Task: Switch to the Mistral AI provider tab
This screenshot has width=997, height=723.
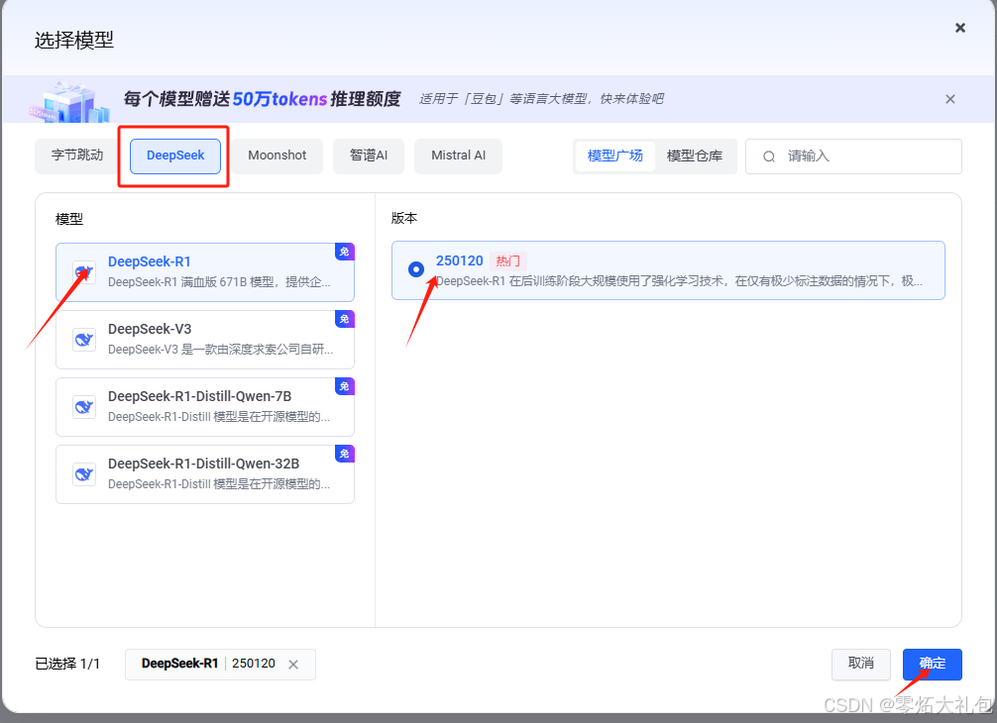Action: pos(459,155)
